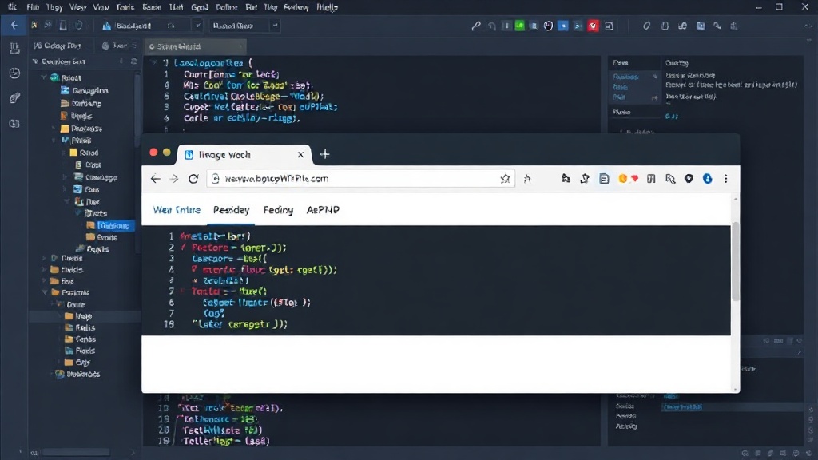
Task: Click the key-shaped icon in IDE toolbar
Action: [x=717, y=26]
